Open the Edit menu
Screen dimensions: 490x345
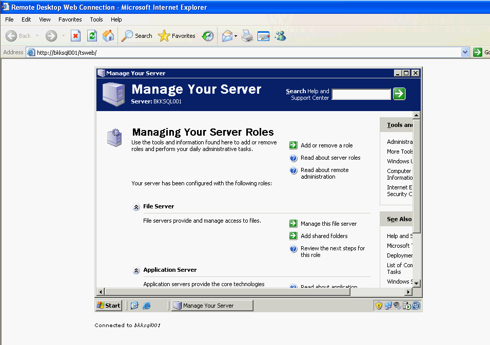pyautogui.click(x=26, y=19)
